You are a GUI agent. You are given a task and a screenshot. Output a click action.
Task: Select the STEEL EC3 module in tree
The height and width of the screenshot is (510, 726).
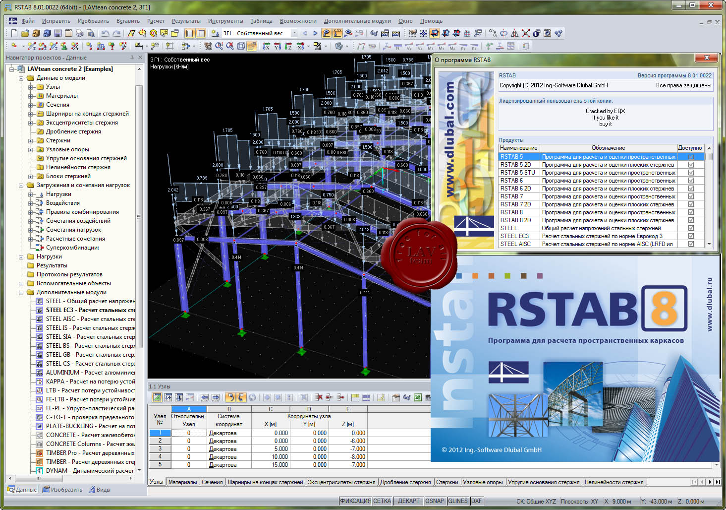pos(90,310)
